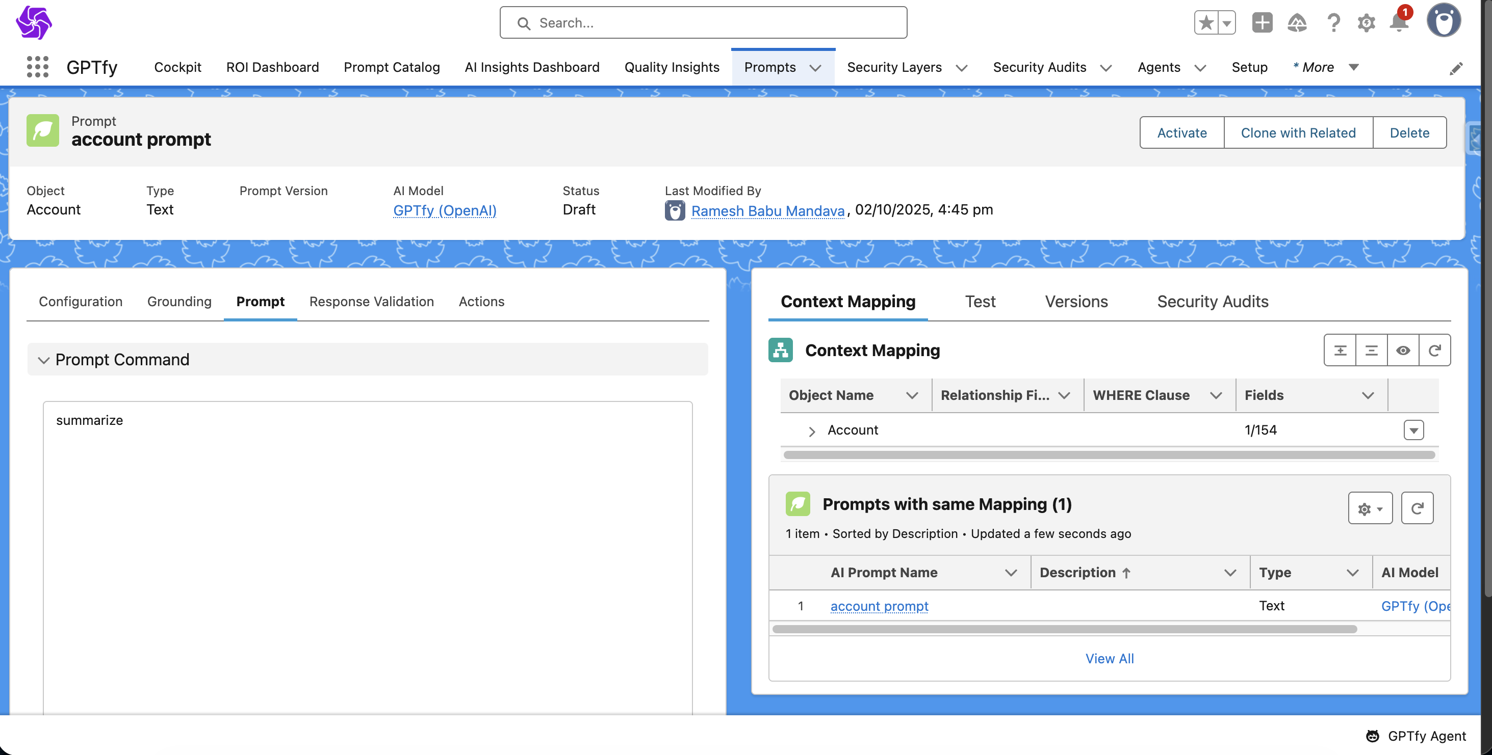Open the Salesforce Help question mark
Image resolution: width=1492 pixels, height=755 pixels.
1333,23
